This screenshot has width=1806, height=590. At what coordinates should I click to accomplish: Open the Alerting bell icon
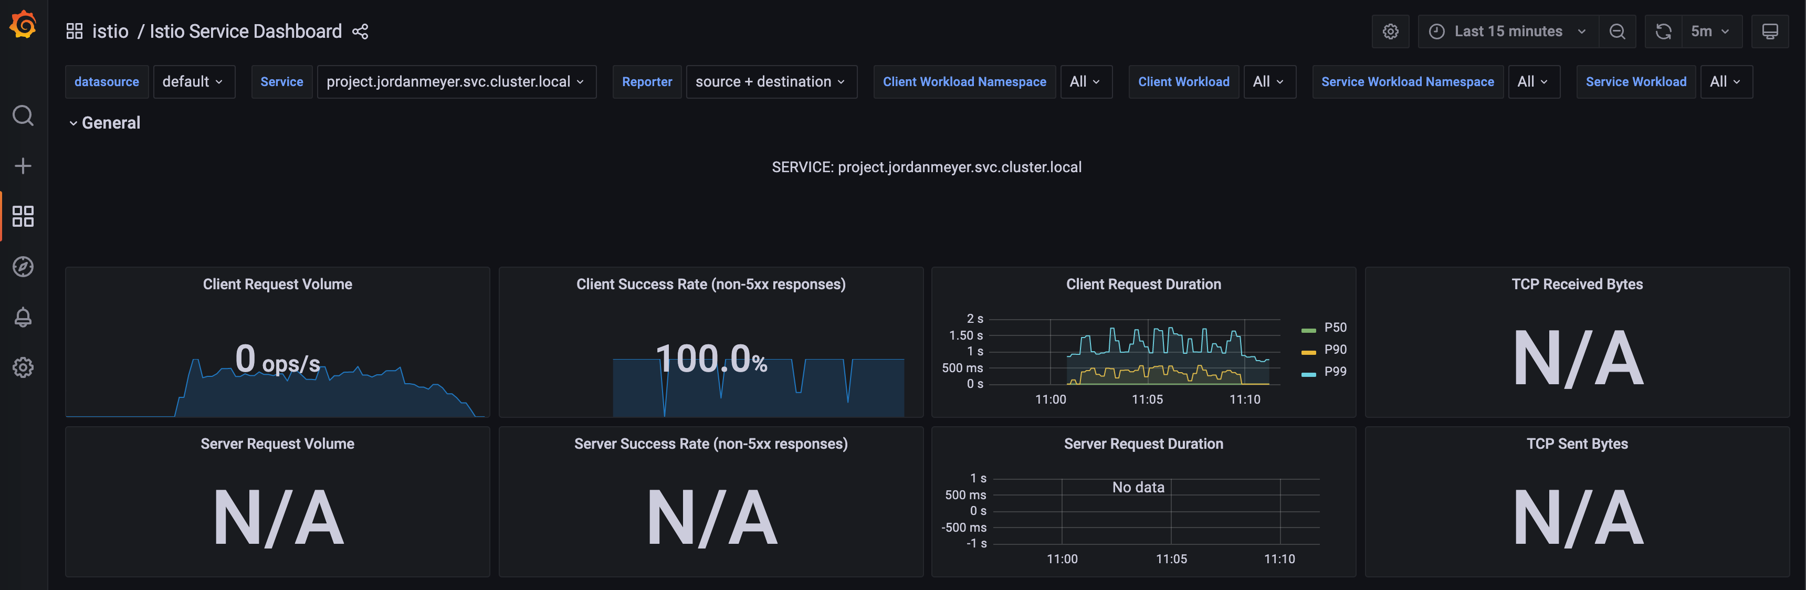tap(23, 318)
